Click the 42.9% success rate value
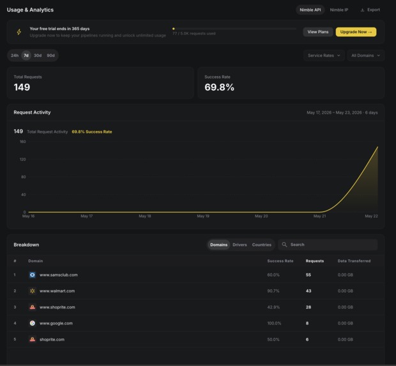The height and width of the screenshot is (366, 396). (x=273, y=307)
